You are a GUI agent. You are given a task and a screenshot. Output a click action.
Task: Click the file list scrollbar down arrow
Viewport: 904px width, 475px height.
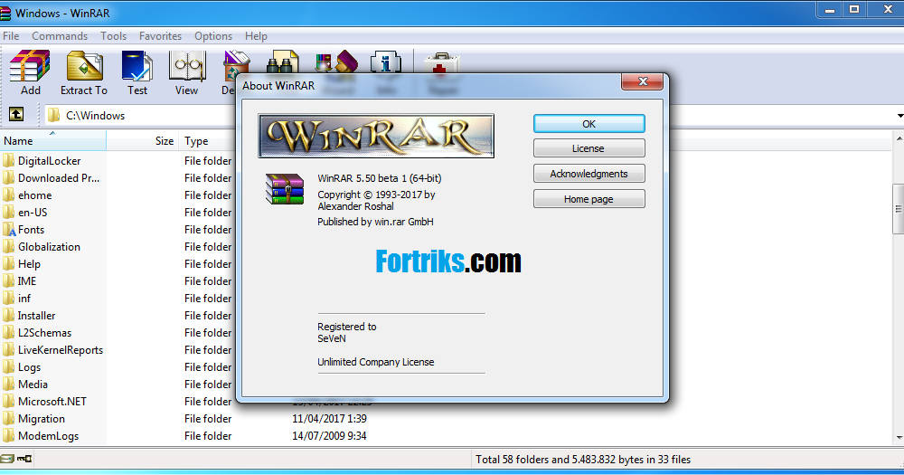pos(899,438)
